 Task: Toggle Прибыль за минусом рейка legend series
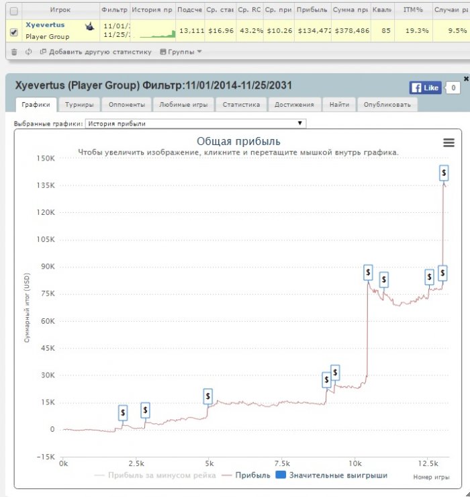pyautogui.click(x=154, y=476)
